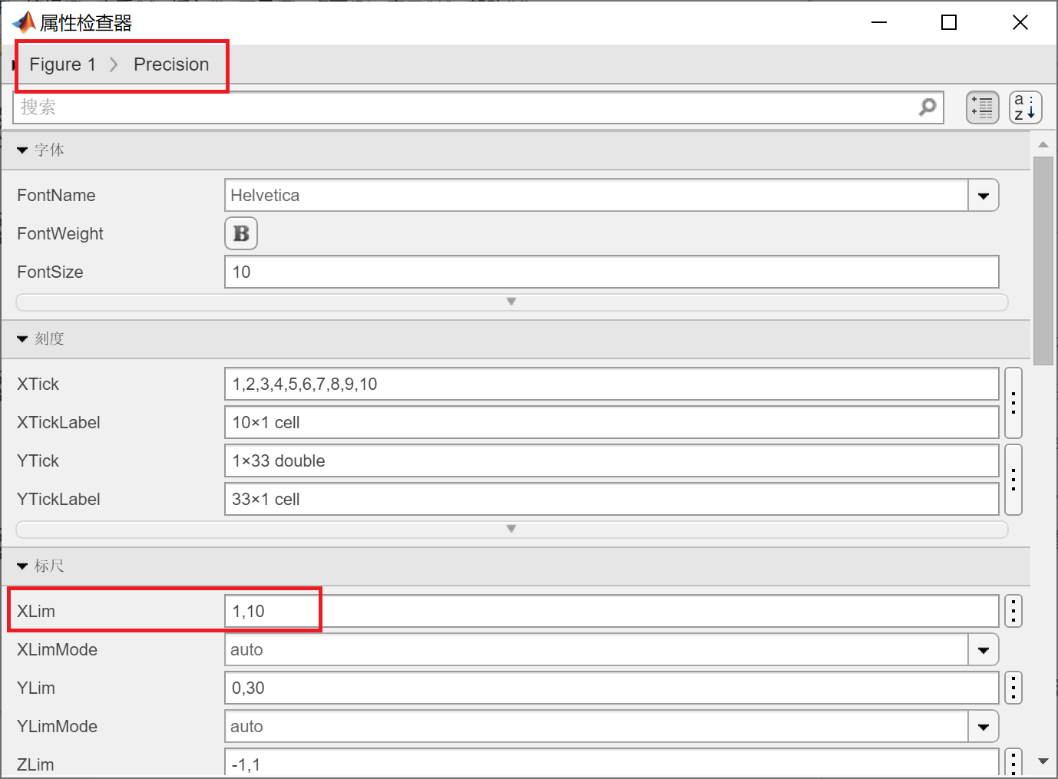This screenshot has height=779, width=1058.
Task: Toggle the bold FontWeight button
Action: click(x=241, y=233)
